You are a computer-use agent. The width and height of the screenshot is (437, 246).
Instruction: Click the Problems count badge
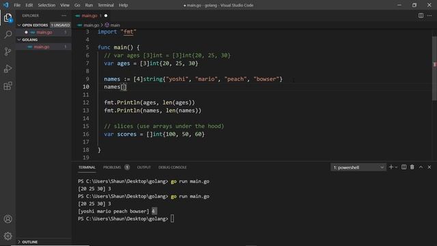[127, 167]
